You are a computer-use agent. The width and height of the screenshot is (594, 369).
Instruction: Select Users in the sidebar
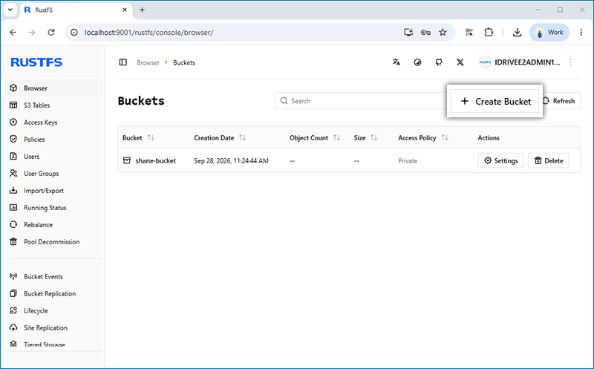pos(31,157)
